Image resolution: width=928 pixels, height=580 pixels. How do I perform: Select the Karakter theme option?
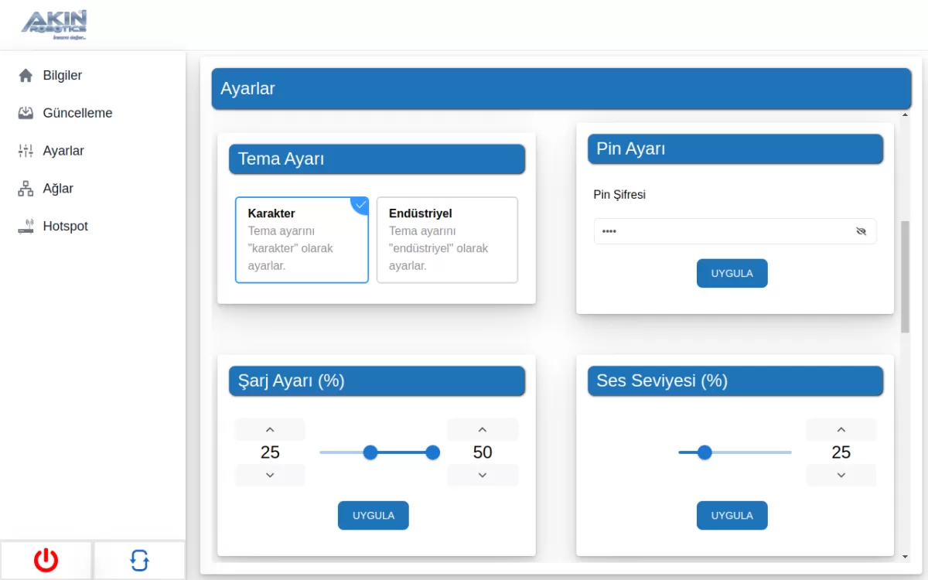[302, 240]
